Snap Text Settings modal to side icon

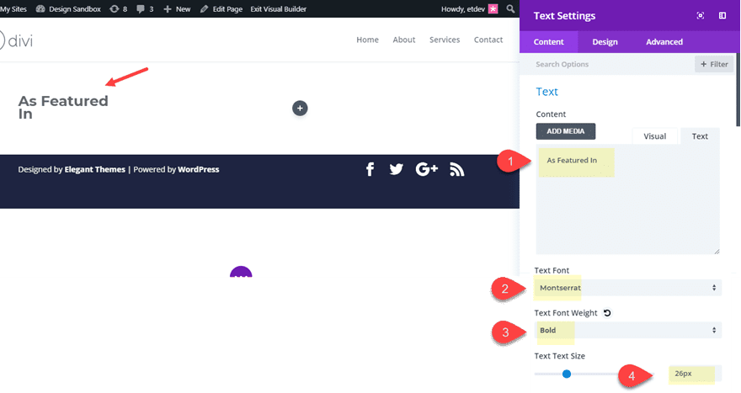coord(722,16)
